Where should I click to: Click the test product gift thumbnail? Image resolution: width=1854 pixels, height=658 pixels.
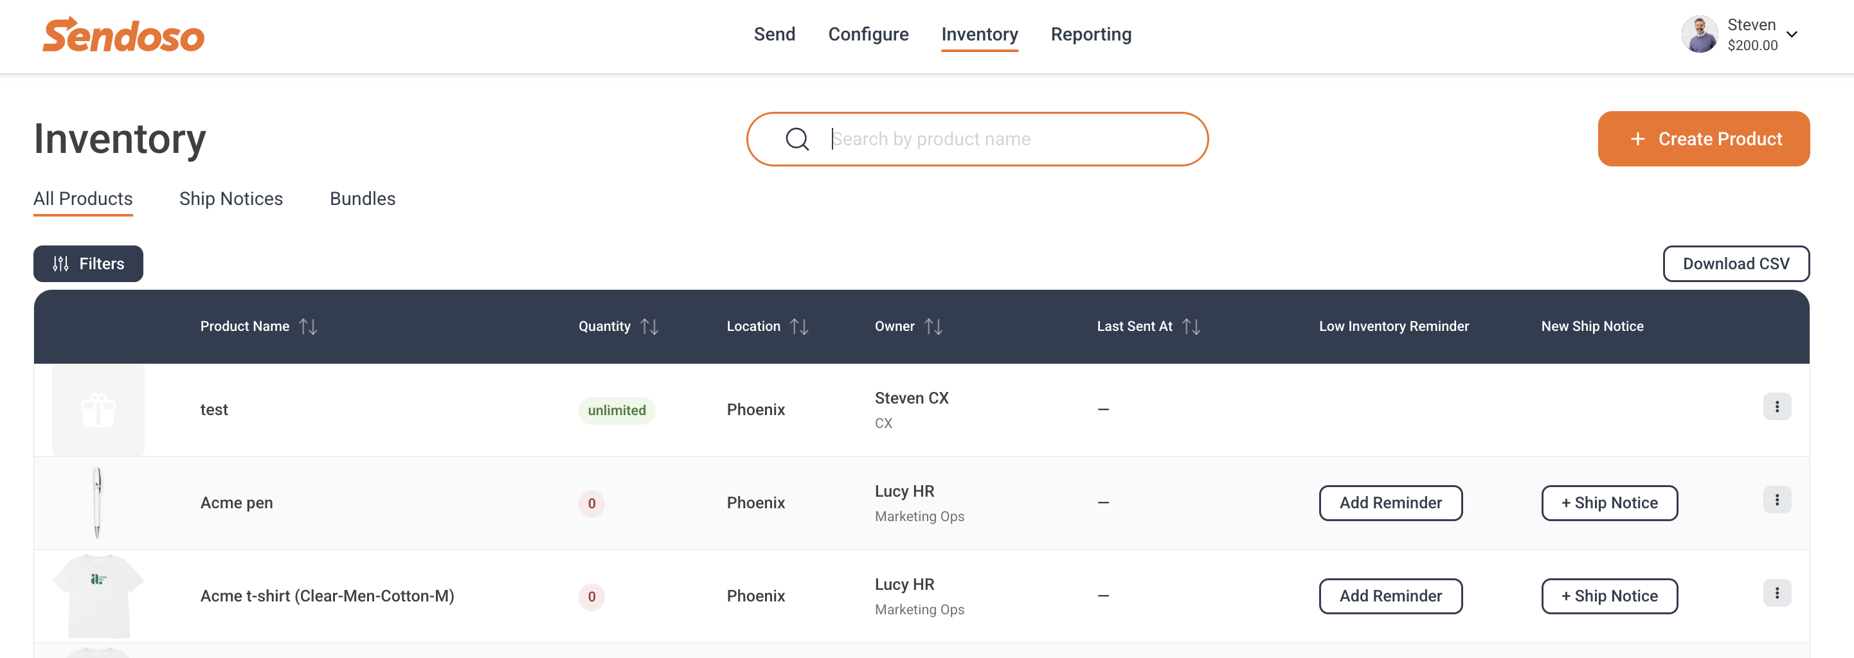pyautogui.click(x=98, y=410)
